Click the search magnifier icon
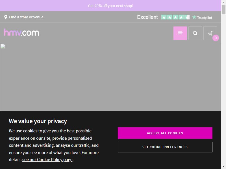Viewport: 226px width, 169px height. [195, 33]
